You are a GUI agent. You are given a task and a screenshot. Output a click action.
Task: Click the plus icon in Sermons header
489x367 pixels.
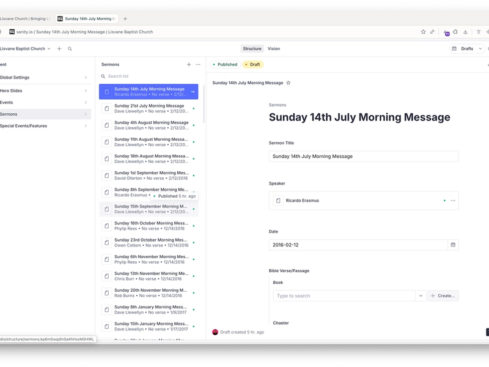point(189,64)
